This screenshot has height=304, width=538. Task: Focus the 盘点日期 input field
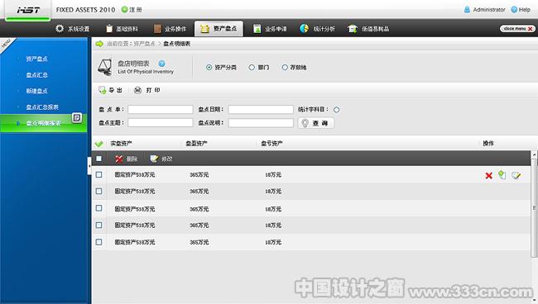(261, 110)
